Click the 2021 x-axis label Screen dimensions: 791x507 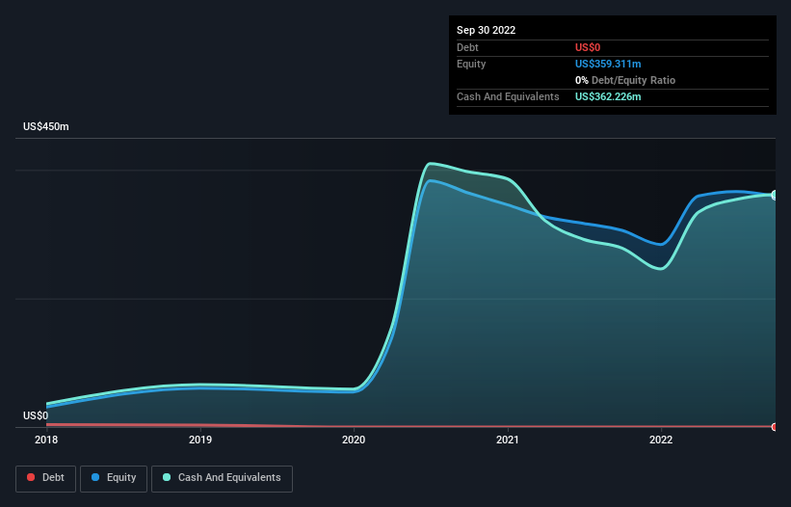tap(508, 440)
